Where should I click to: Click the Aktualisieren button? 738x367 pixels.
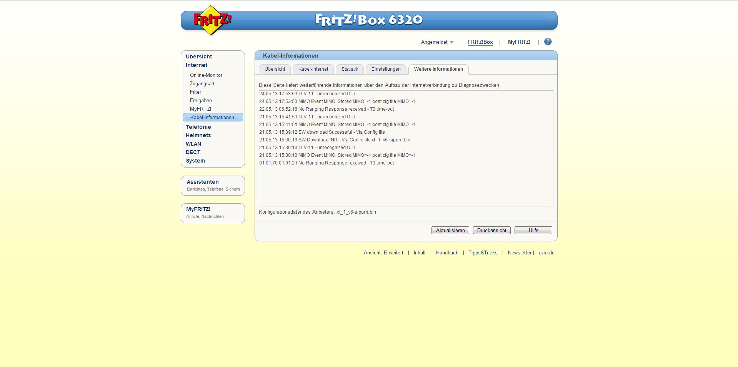pyautogui.click(x=450, y=230)
